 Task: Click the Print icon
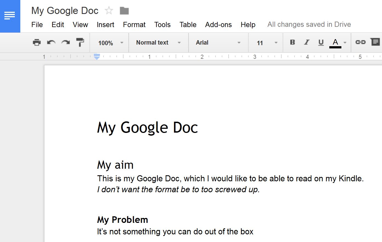click(x=37, y=42)
